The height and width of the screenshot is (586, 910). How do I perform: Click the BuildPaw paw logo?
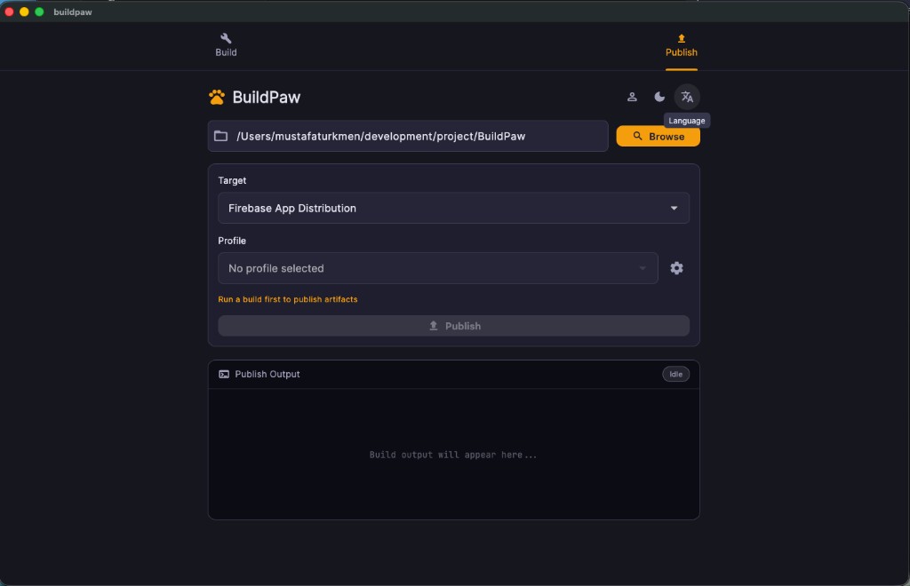tap(217, 97)
